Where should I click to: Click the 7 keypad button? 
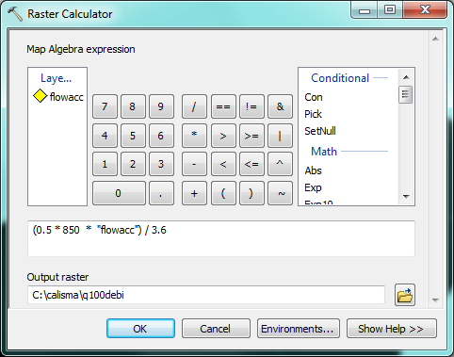coord(105,106)
